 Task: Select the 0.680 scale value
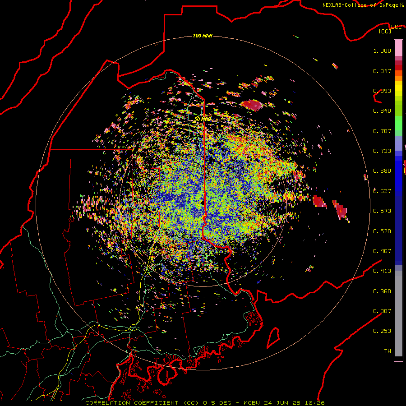pyautogui.click(x=382, y=171)
